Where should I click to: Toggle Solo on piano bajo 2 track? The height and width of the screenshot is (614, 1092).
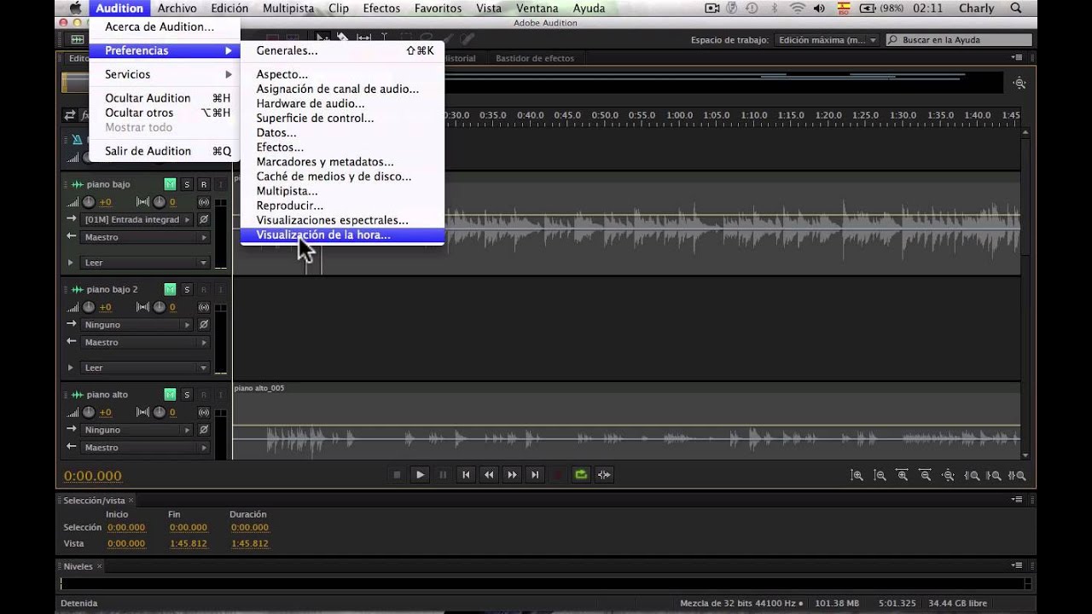pyautogui.click(x=187, y=289)
